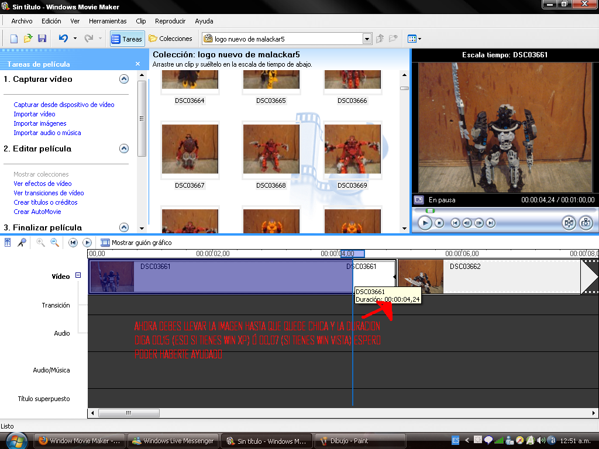Click 'Mostrar guión gráfico' to switch views
The width and height of the screenshot is (599, 449).
[136, 242]
